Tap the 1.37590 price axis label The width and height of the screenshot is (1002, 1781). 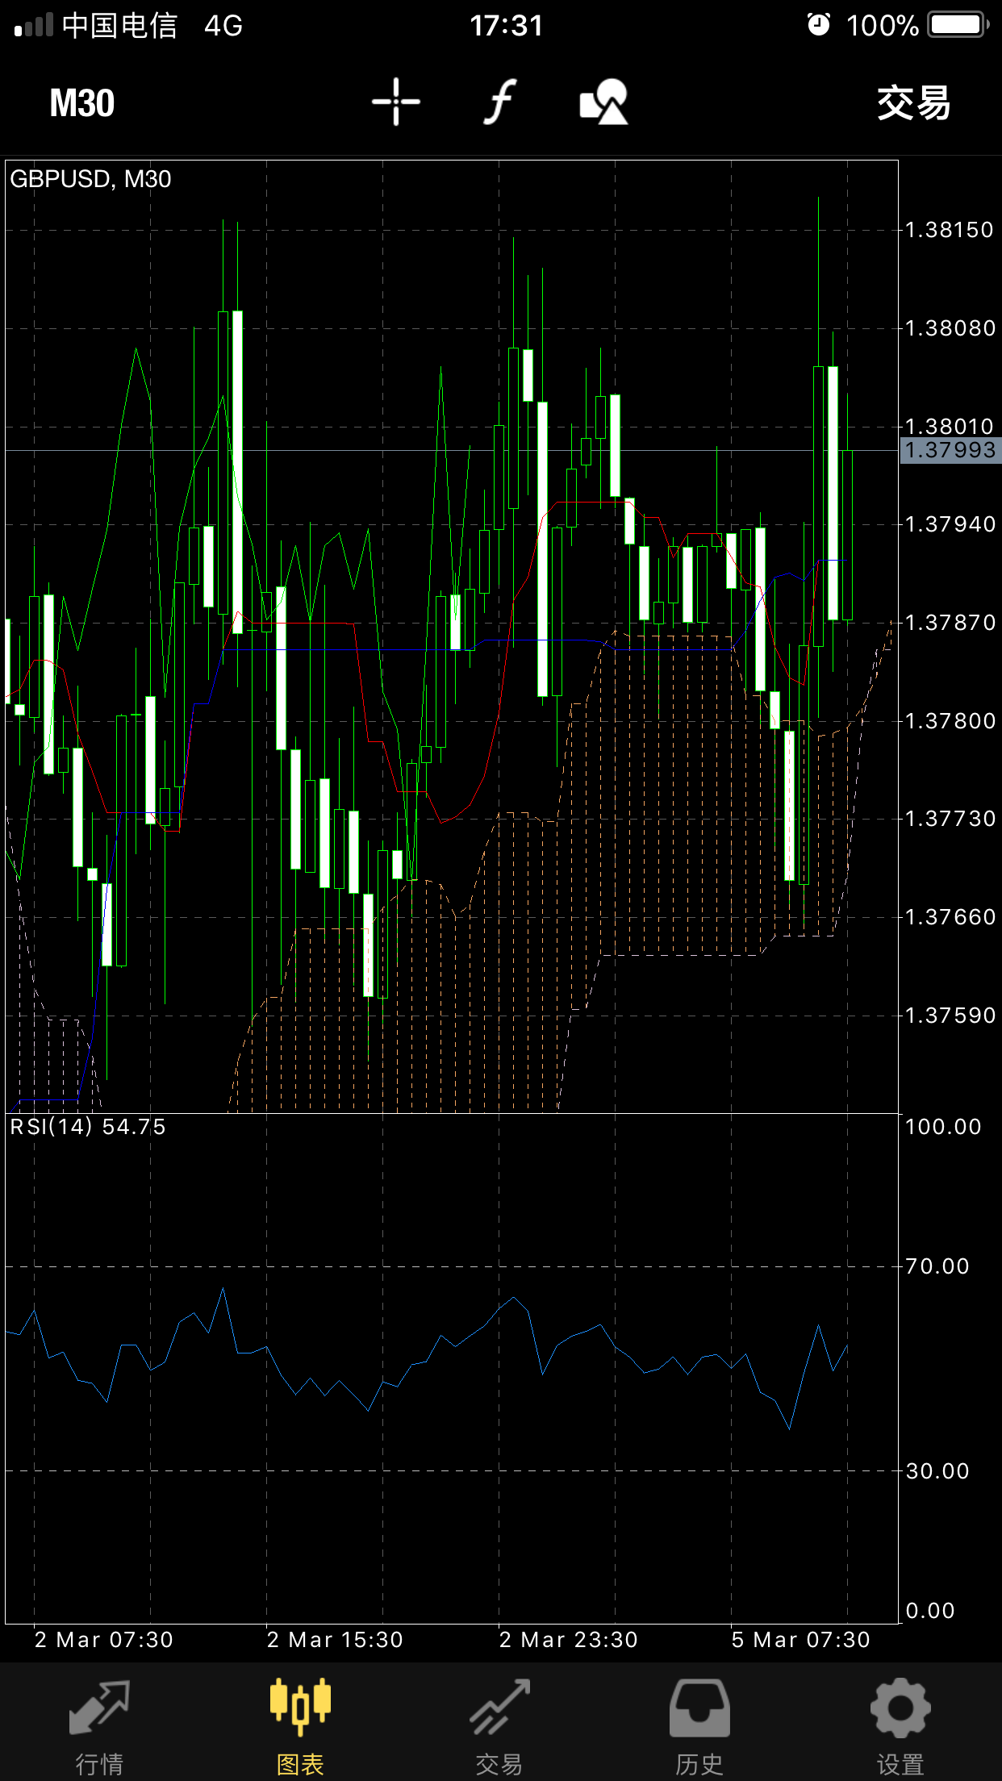[x=950, y=1016]
